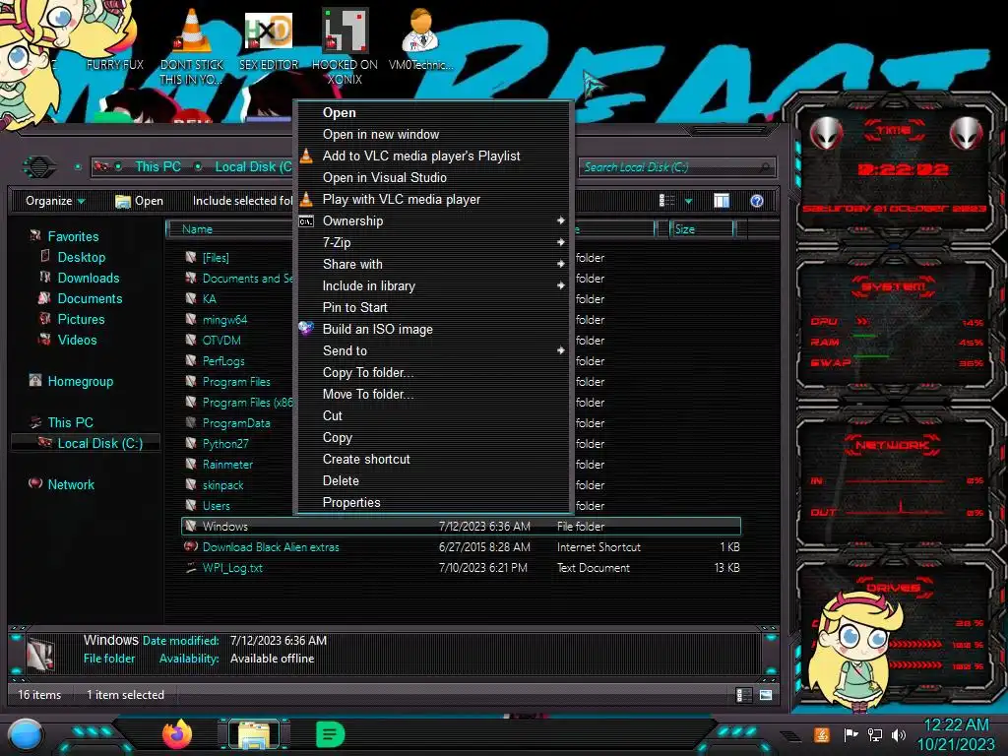Switch to details view icon in status bar

[x=744, y=695]
